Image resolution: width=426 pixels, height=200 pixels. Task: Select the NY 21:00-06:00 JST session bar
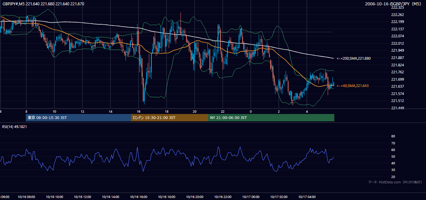pyautogui.click(x=271, y=118)
